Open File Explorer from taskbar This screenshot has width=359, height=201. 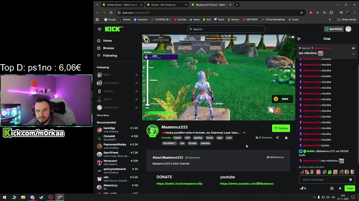[23, 197]
